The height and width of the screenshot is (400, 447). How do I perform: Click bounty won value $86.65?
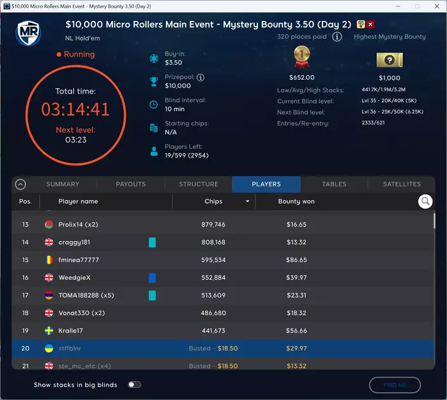[x=296, y=260]
